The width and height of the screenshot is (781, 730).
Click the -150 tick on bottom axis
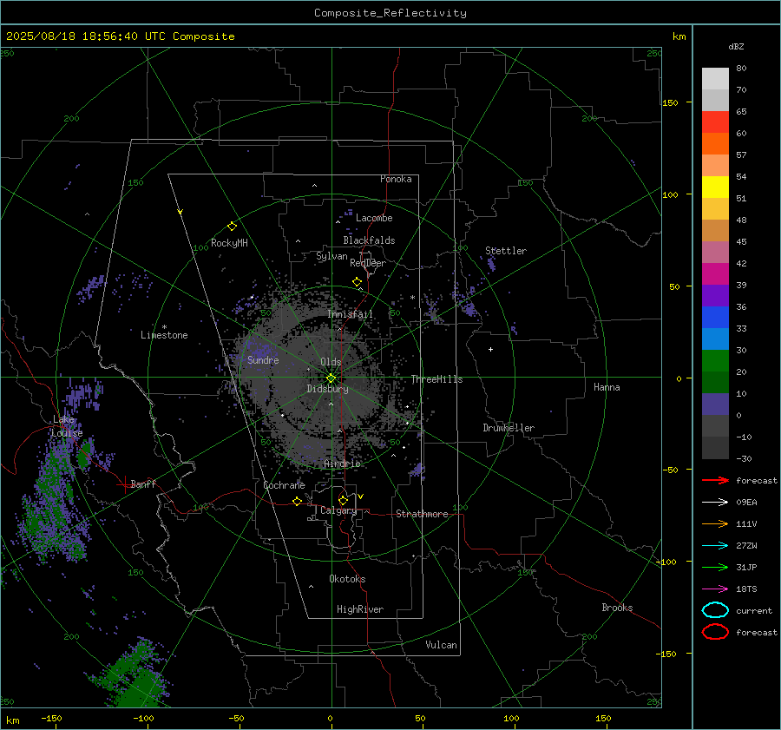point(51,718)
